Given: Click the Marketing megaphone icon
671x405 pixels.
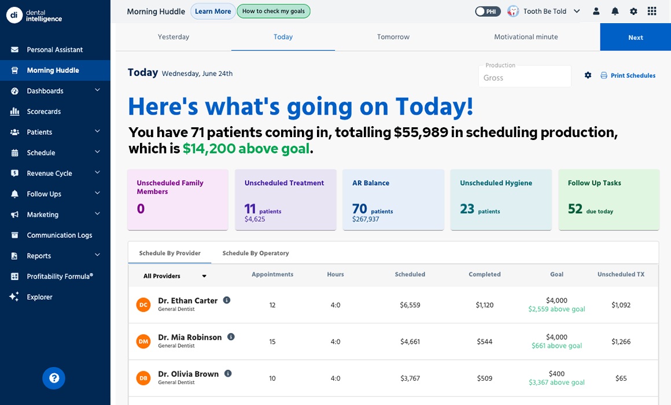Looking at the screenshot, I should (x=14, y=215).
